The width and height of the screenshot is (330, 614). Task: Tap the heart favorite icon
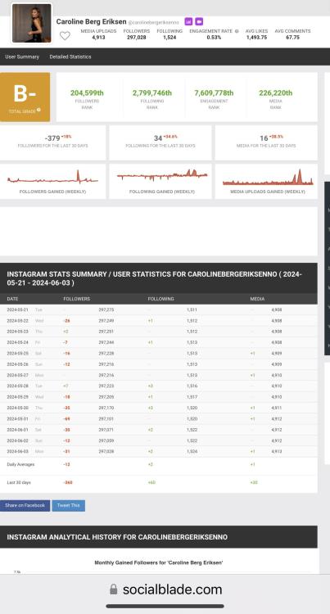click(65, 36)
